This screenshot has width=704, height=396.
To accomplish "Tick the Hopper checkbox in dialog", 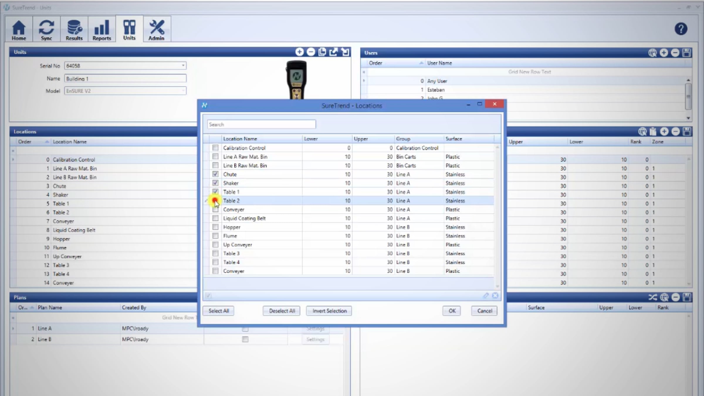I will coord(215,227).
